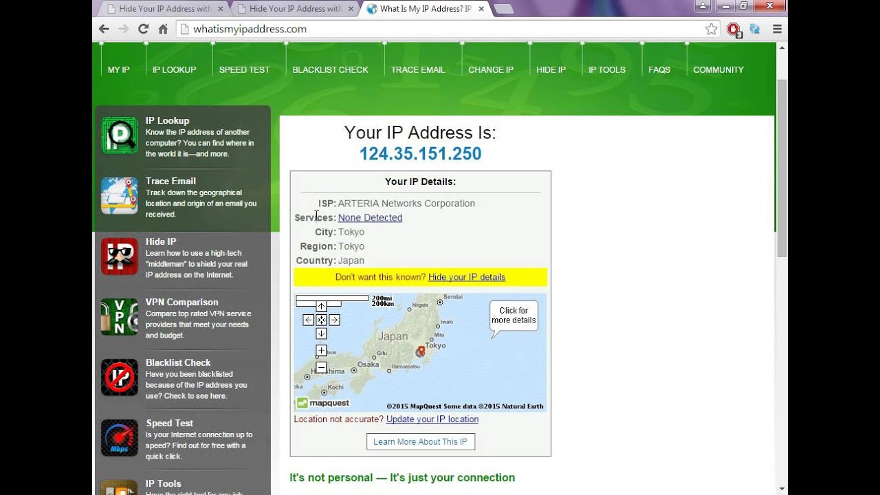Pan the map right with arrow

click(334, 320)
